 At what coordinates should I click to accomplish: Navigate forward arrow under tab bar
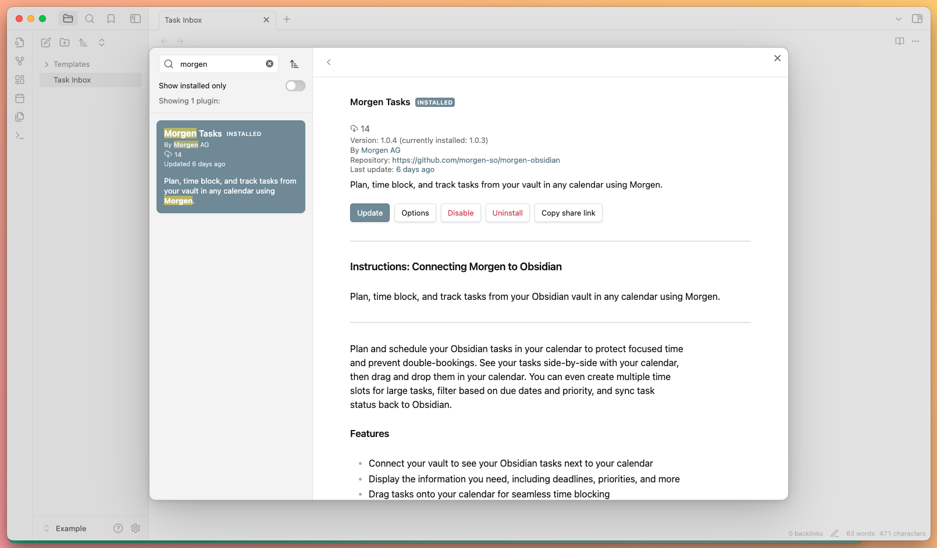point(180,41)
